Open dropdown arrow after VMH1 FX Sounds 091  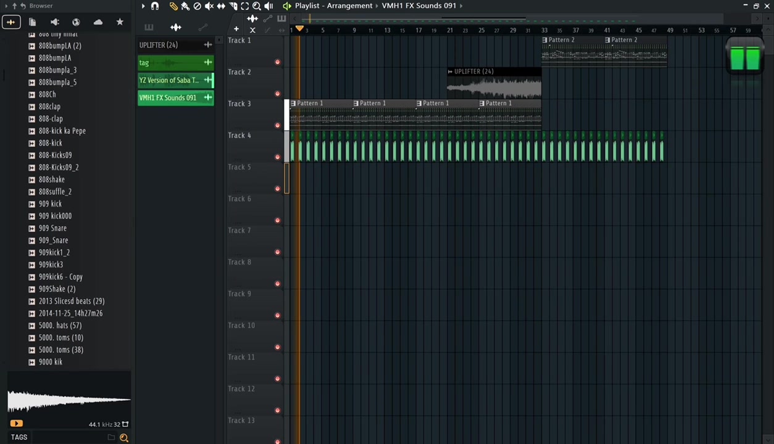[x=461, y=6]
